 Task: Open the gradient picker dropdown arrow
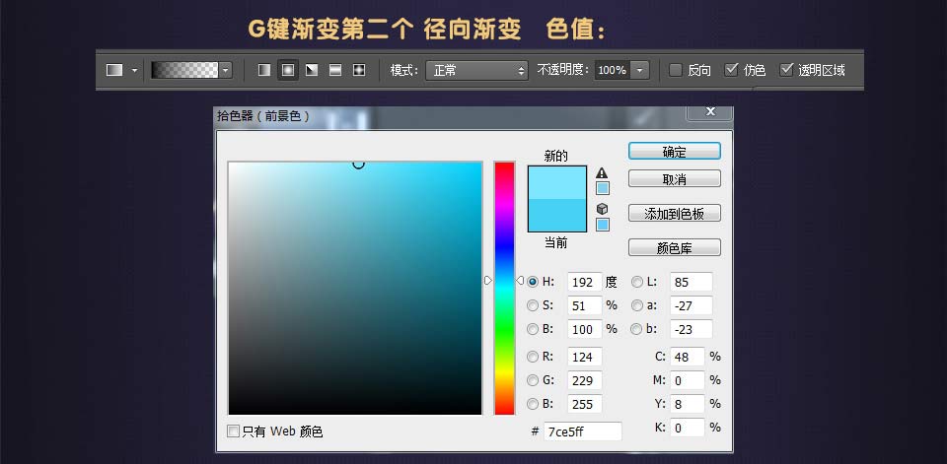[226, 70]
